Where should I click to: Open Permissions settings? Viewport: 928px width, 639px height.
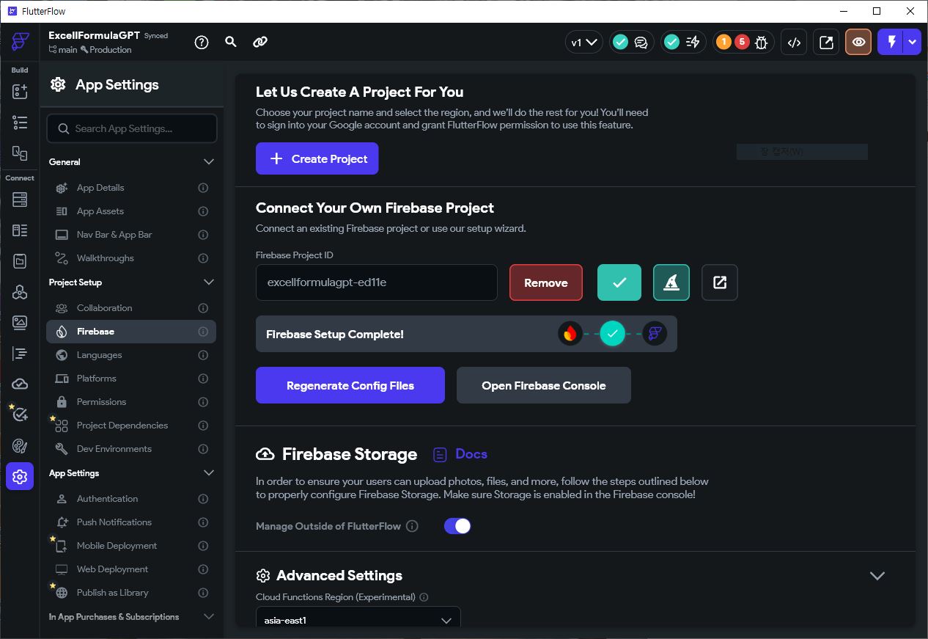[x=131, y=402]
